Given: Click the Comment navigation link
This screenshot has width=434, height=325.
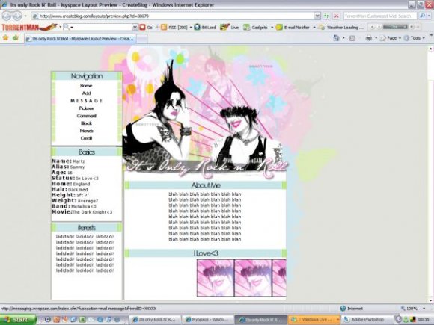Looking at the screenshot, I should point(86,116).
